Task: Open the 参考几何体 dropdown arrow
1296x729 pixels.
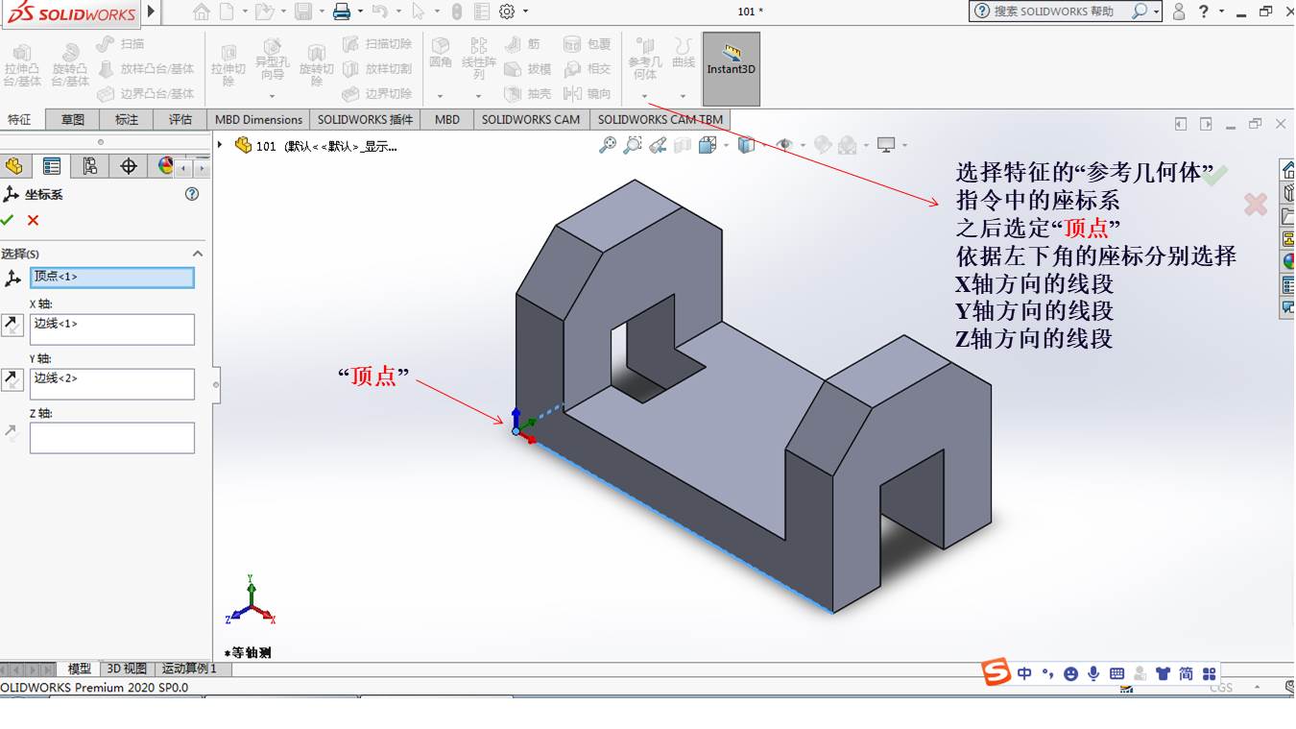Action: coord(644,96)
